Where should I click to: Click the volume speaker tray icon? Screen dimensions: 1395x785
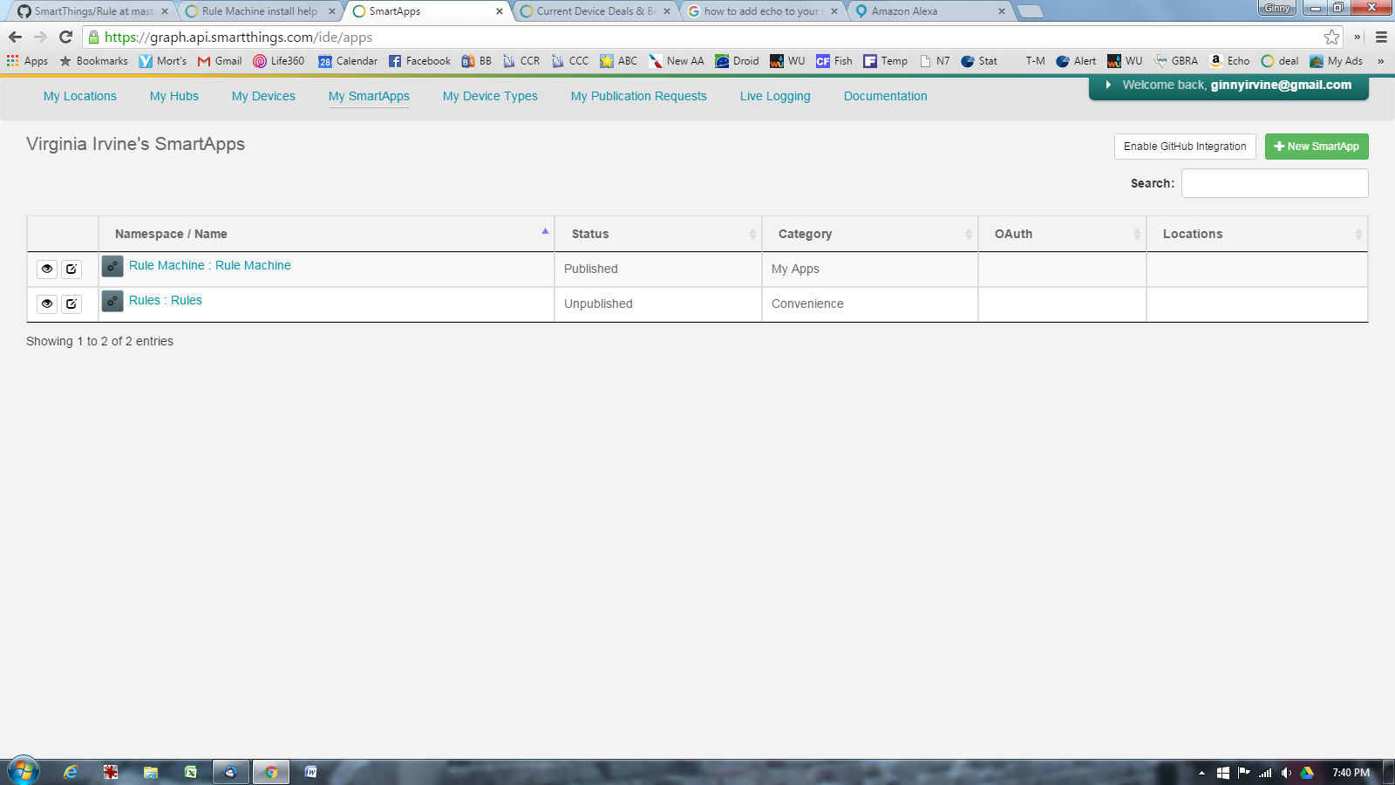pos(1286,773)
